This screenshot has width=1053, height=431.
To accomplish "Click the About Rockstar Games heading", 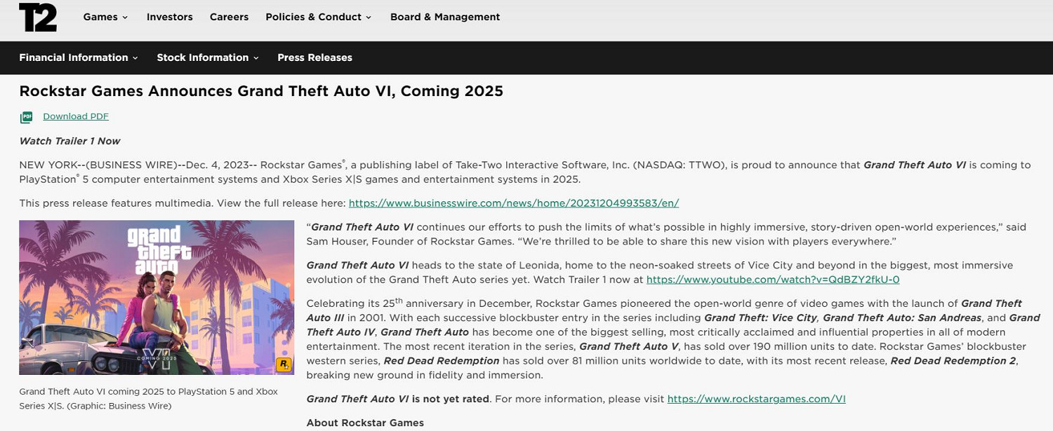I will 364,423.
